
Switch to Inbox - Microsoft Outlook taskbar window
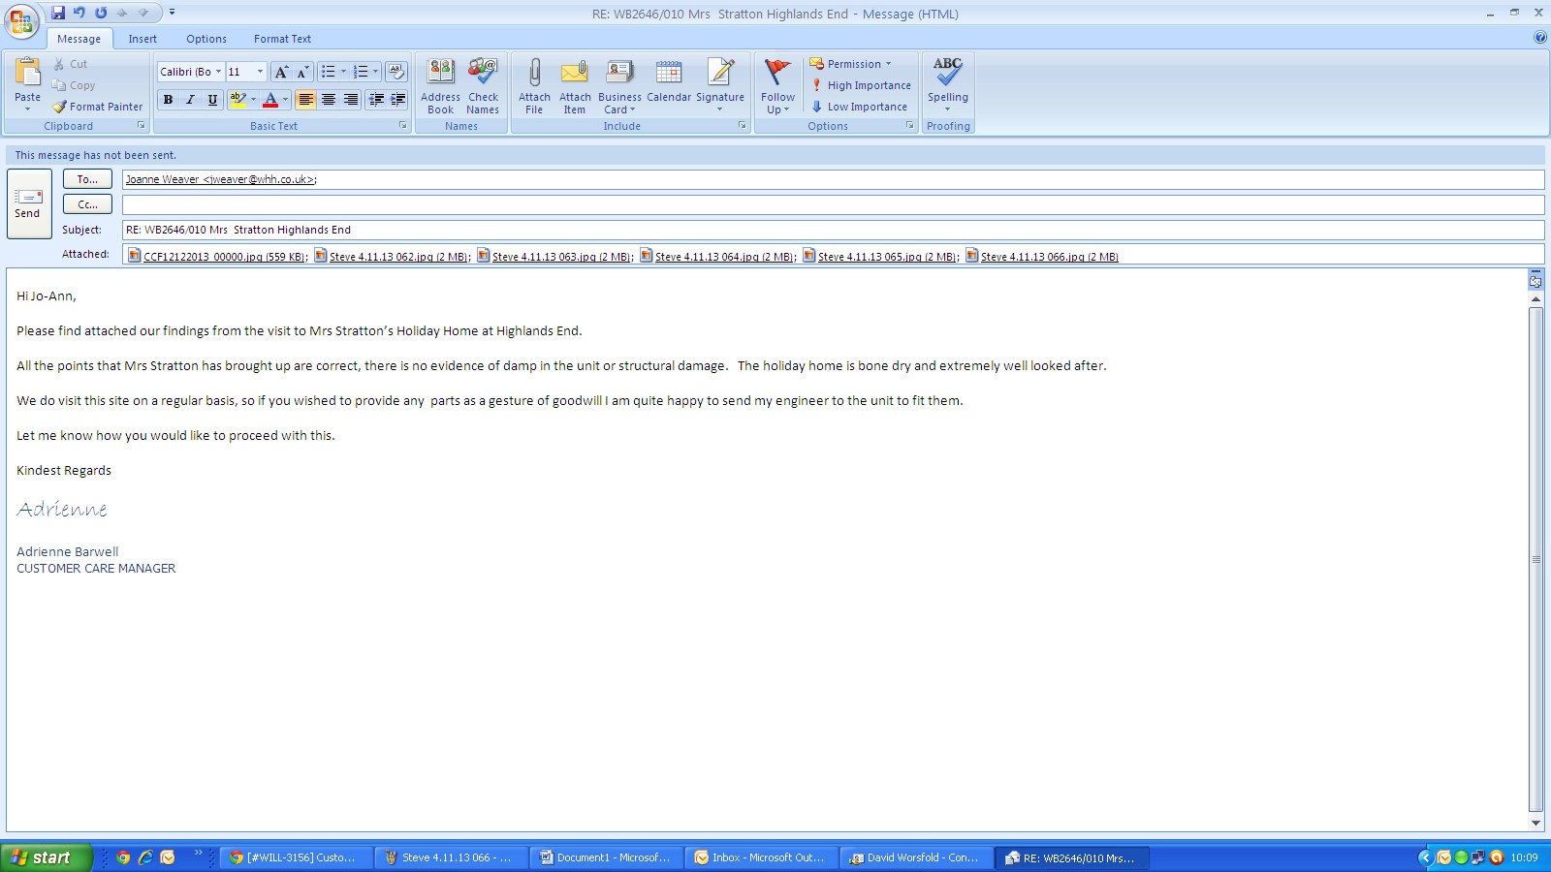[x=760, y=857]
